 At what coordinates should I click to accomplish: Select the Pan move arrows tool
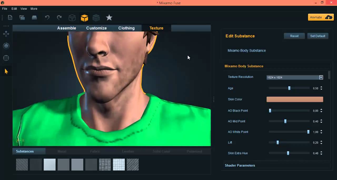[x=6, y=34]
